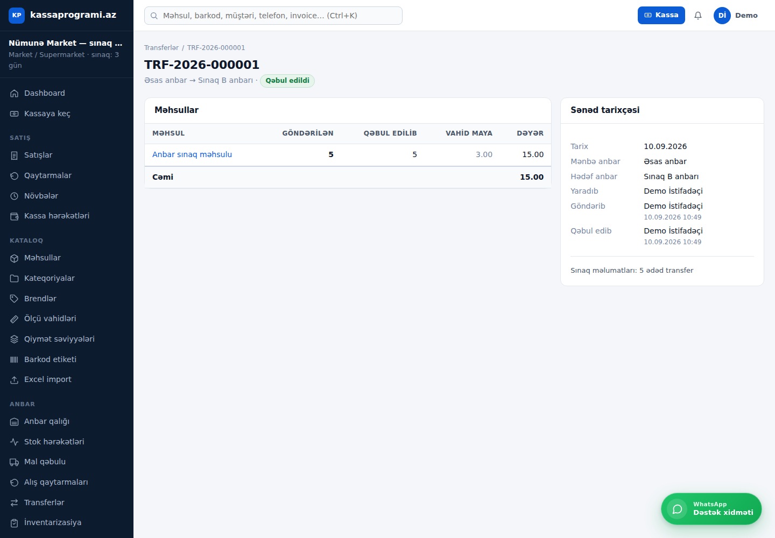Click the blue Kassa button
Screen dimensions: 775x538
point(661,16)
